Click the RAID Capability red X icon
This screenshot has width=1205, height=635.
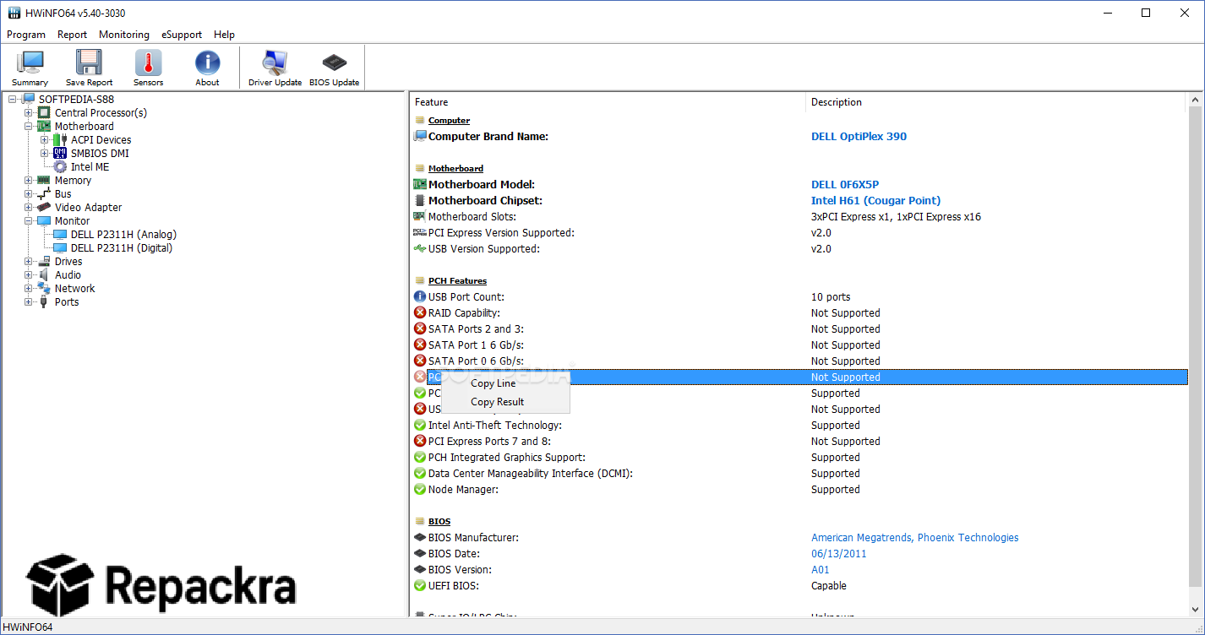pos(420,313)
